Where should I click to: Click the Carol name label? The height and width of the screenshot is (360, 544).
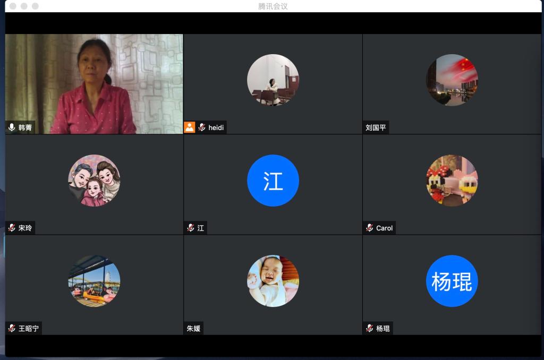(x=385, y=228)
